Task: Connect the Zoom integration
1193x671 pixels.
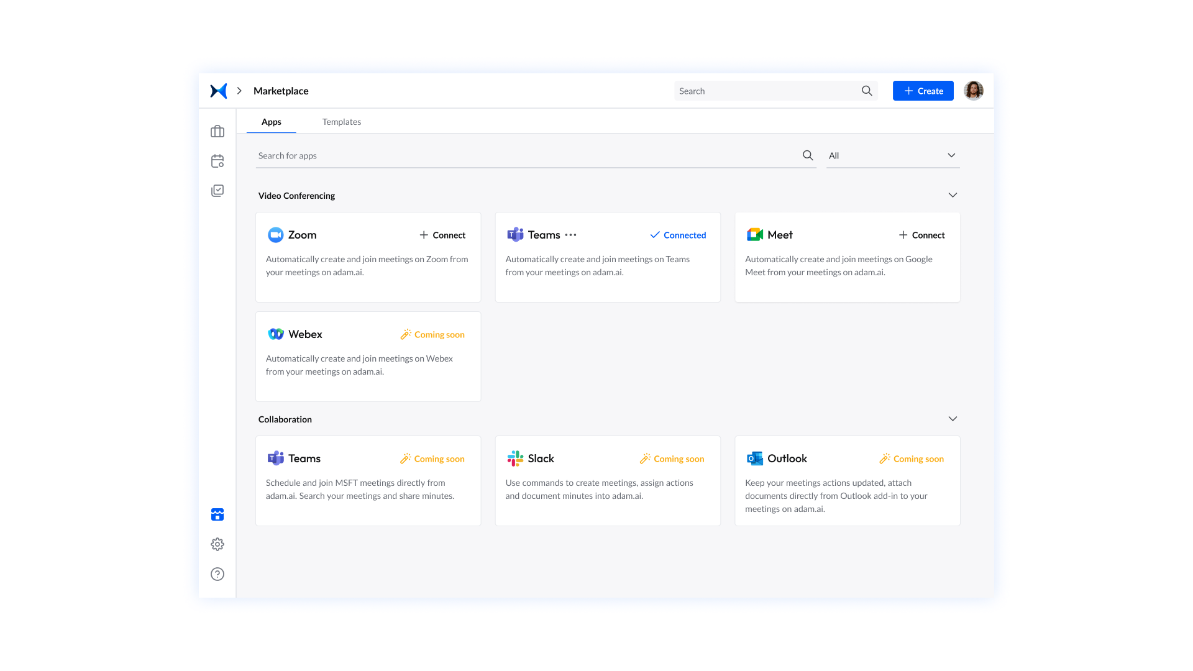Action: click(442, 235)
